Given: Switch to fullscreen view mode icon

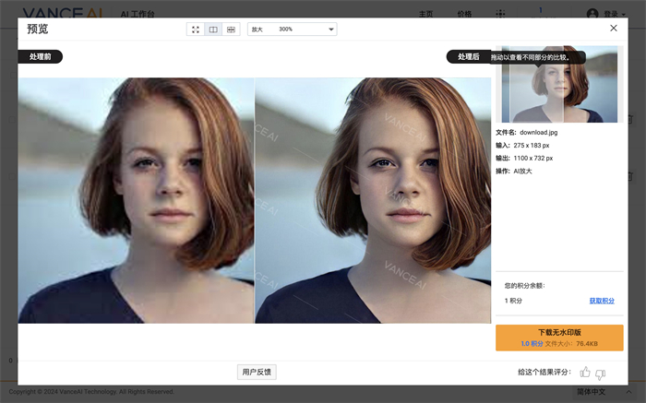Looking at the screenshot, I should coord(196,30).
